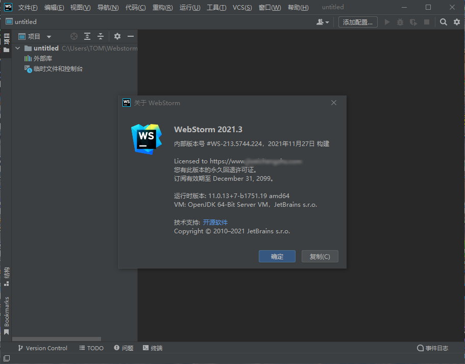Screen dimensions: 465x364
Task: Click the Debug bug icon
Action: [400, 22]
